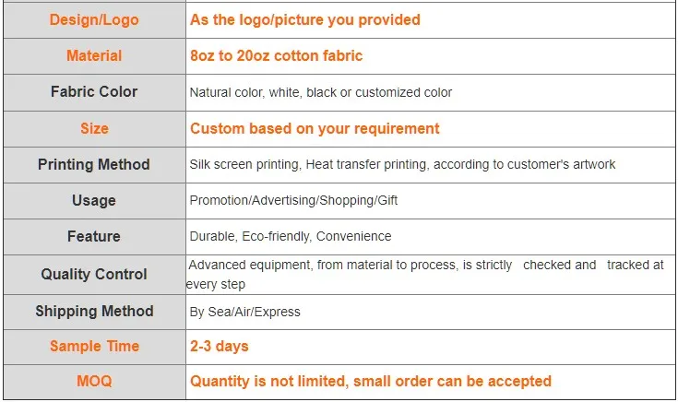Select the Material row label
This screenshot has width=678, height=402.
[x=94, y=55]
